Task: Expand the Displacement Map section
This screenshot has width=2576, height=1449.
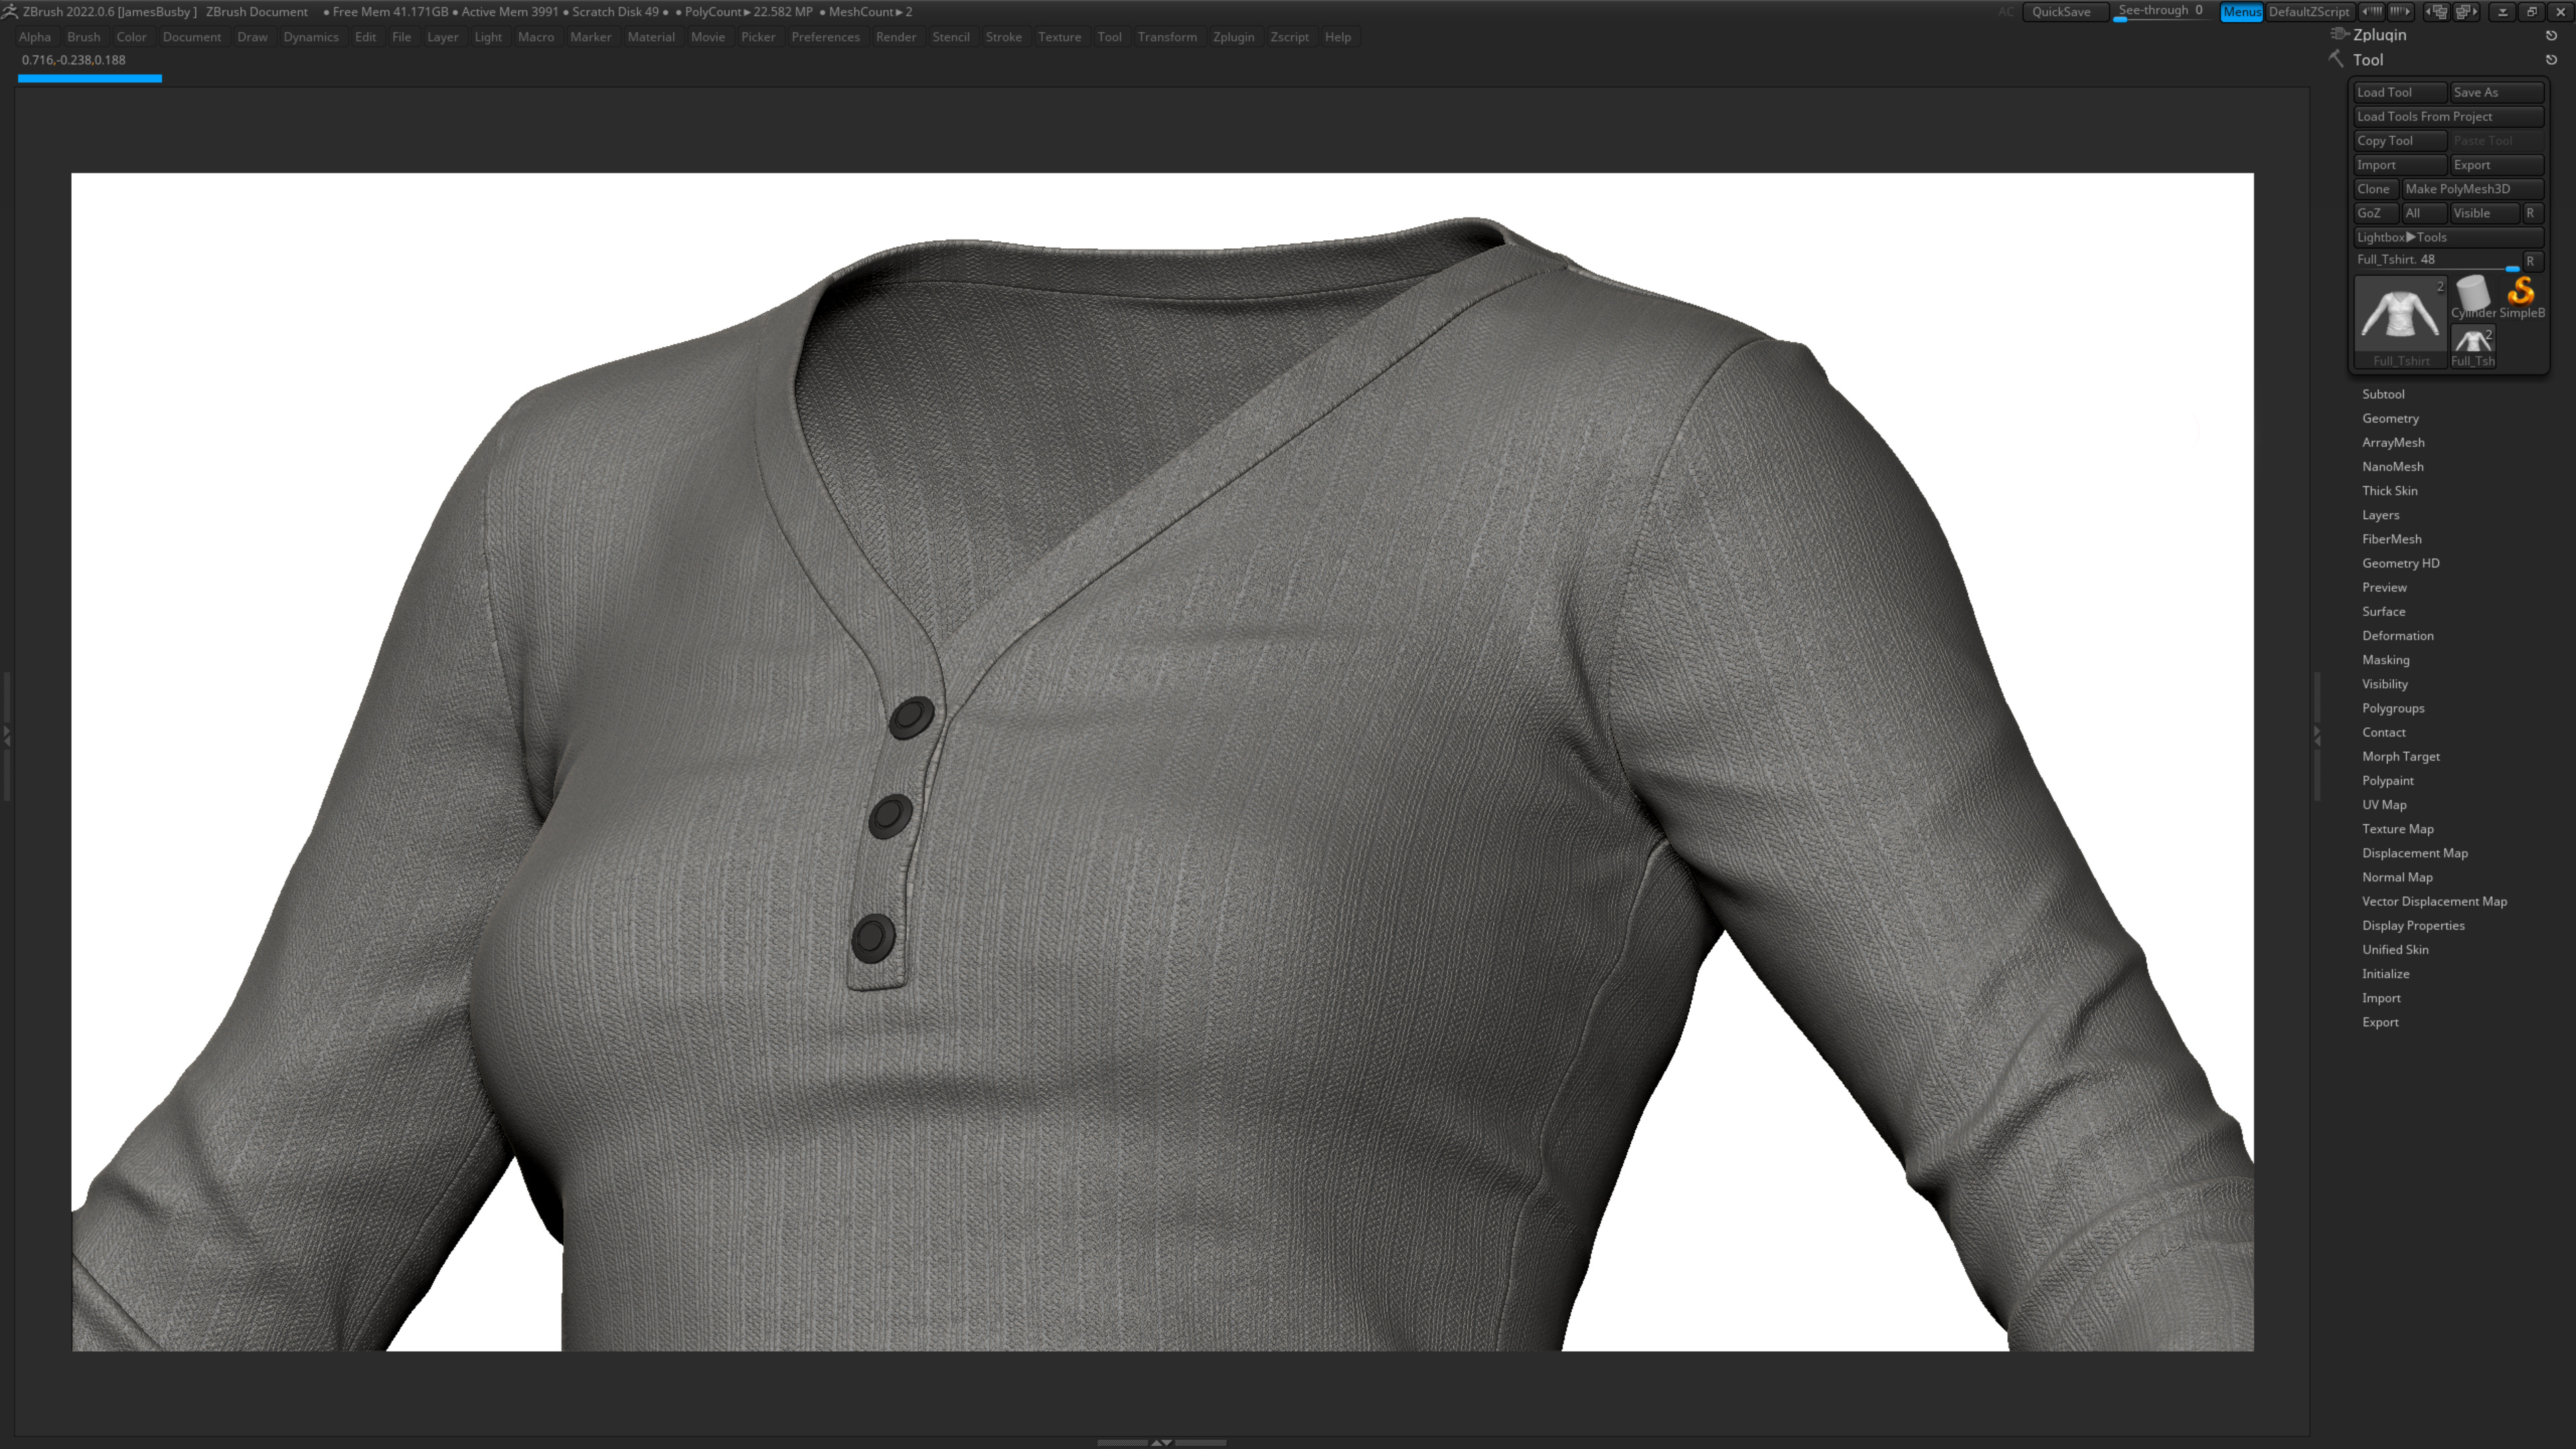Action: click(x=2414, y=853)
